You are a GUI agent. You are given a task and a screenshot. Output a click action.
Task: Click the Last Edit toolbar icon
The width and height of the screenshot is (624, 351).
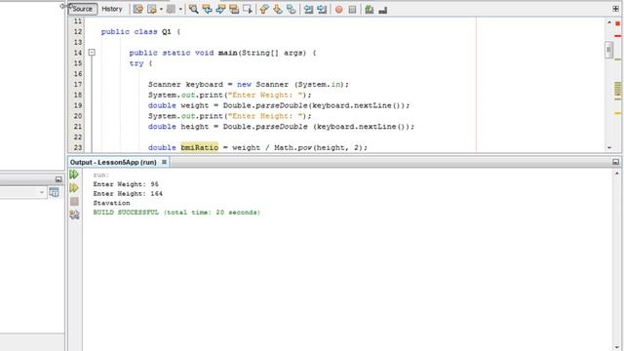138,9
